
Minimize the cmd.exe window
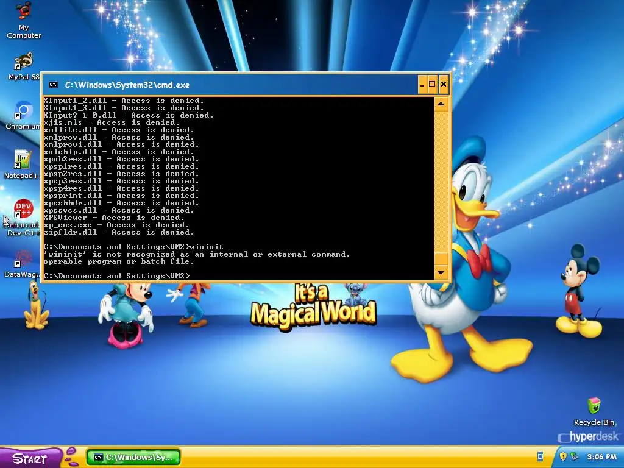tap(423, 84)
